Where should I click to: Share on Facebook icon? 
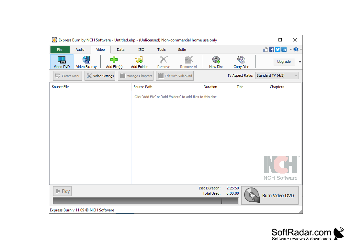[x=272, y=50]
